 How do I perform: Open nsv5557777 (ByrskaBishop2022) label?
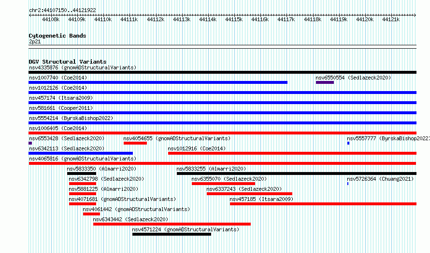(388, 138)
